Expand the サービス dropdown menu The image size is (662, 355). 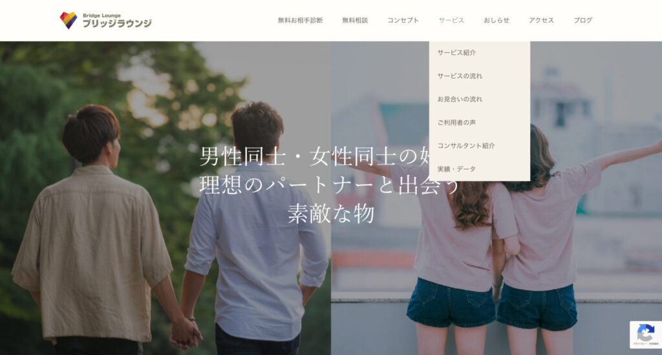pos(451,20)
